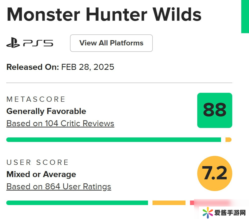Click the green positive segment of Metascore bar
Image resolution: width=249 pixels, height=219 pixels.
[x=113, y=140]
